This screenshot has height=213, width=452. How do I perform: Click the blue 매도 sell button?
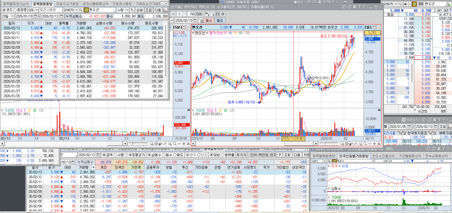pos(220,20)
